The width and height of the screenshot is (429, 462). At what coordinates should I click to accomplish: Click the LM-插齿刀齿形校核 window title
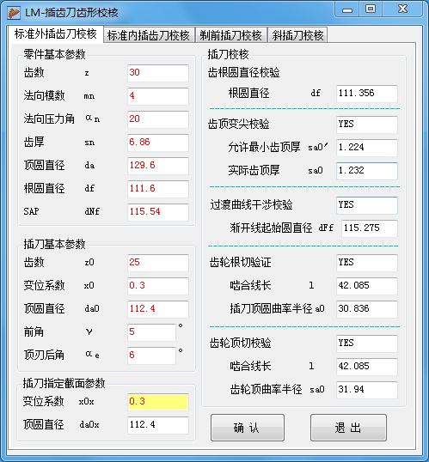click(x=71, y=13)
